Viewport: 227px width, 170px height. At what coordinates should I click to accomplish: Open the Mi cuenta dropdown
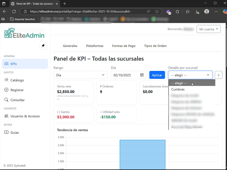(209, 29)
